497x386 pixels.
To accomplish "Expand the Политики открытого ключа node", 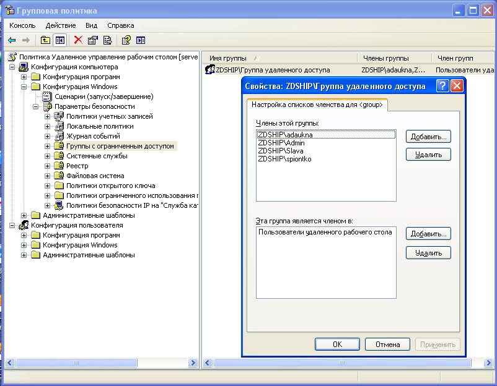I will [47, 186].
